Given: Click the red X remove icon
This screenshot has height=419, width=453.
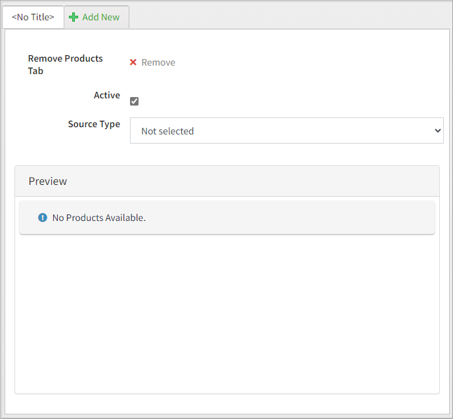Looking at the screenshot, I should tap(133, 62).
